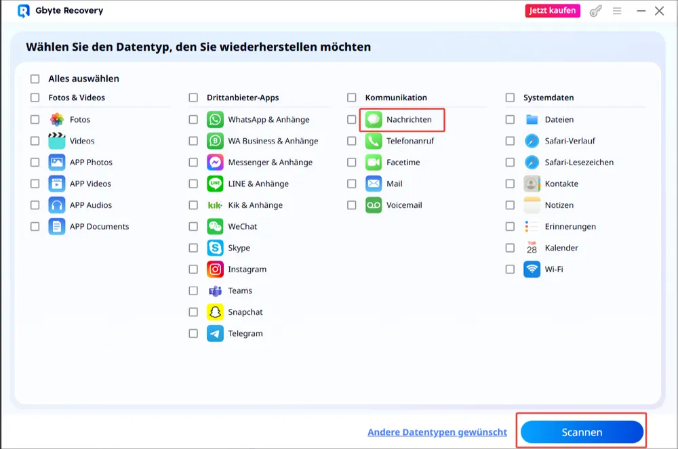Select the Telegram paper plane icon
678x449 pixels.
pyautogui.click(x=215, y=334)
